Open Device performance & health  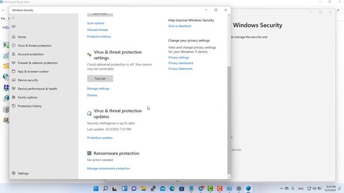37,88
